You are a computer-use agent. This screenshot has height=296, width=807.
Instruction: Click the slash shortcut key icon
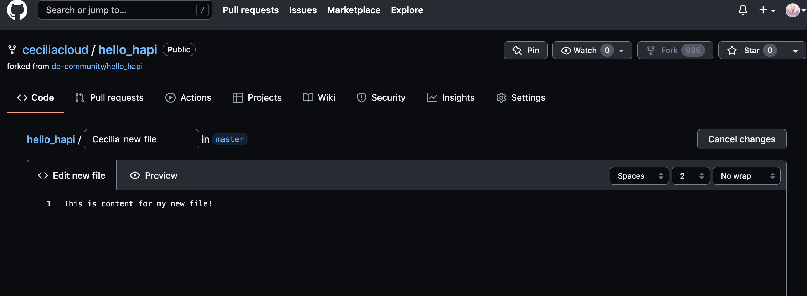pos(202,10)
